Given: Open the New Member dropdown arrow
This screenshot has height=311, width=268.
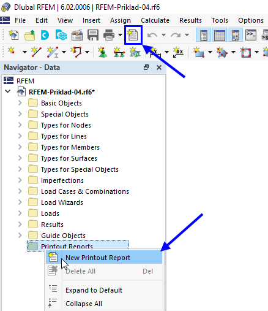Looking at the screenshot, I should click(x=64, y=52).
